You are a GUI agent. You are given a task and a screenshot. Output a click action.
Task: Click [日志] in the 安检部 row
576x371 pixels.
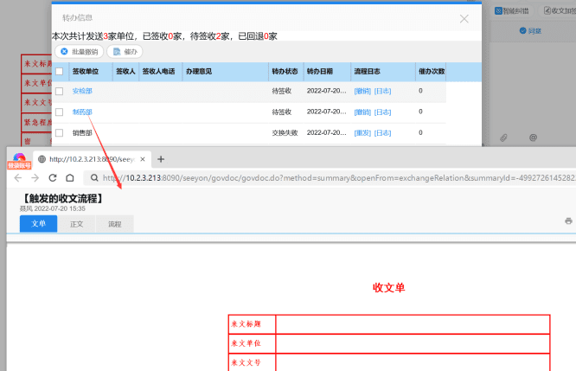coord(382,91)
